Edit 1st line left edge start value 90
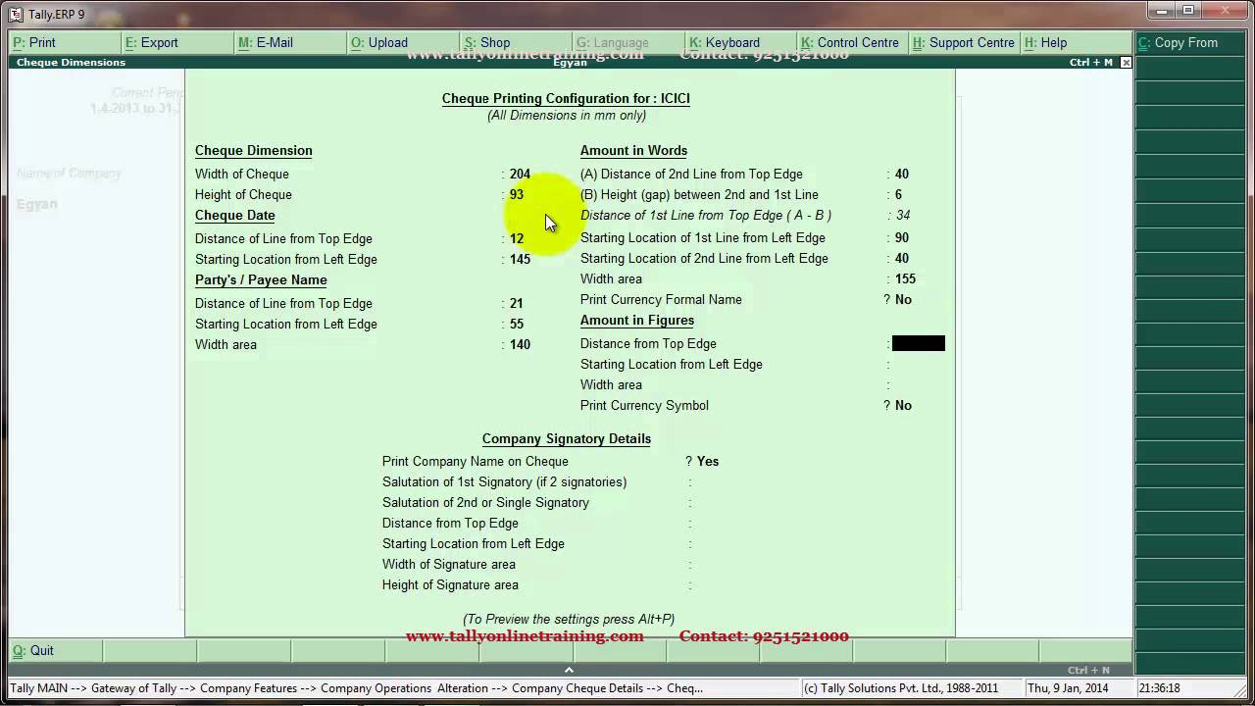This screenshot has width=1255, height=706. [x=902, y=237]
